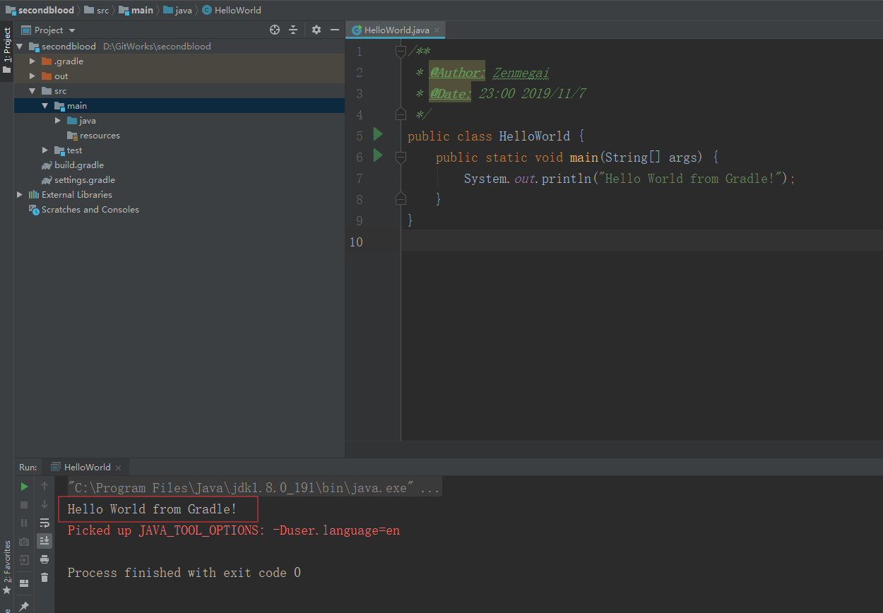Place cursor on empty line 10
This screenshot has width=883, height=613.
pyautogui.click(x=641, y=242)
